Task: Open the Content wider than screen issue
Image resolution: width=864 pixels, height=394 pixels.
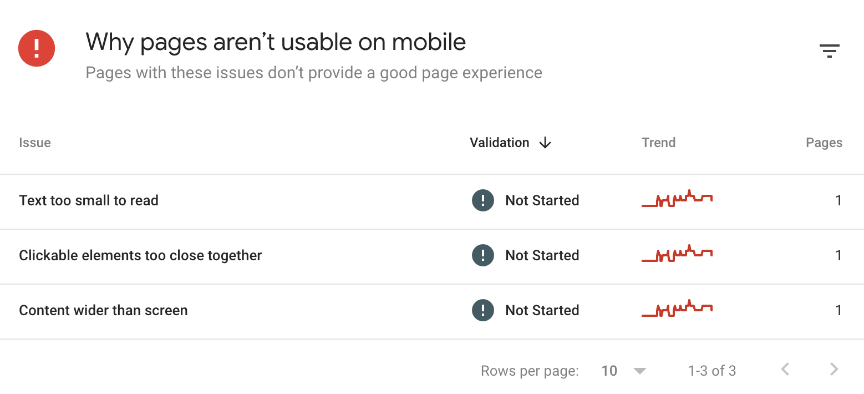Action: pos(103,310)
